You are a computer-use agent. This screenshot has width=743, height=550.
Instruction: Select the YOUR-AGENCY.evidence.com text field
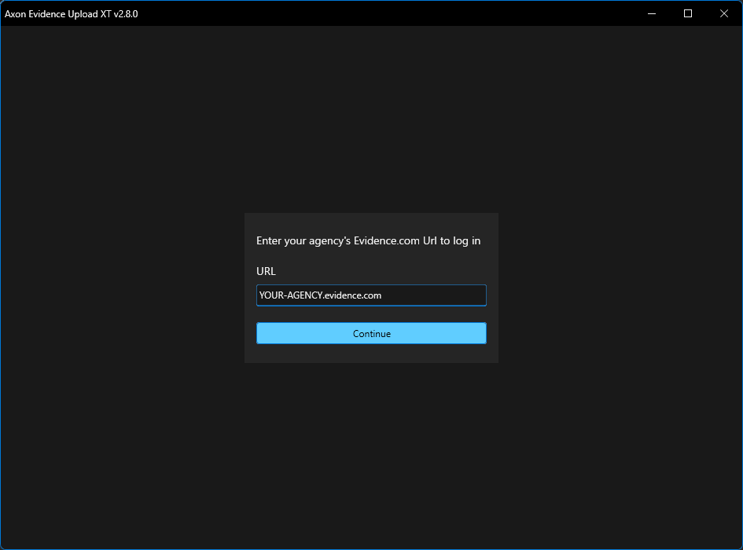(371, 295)
